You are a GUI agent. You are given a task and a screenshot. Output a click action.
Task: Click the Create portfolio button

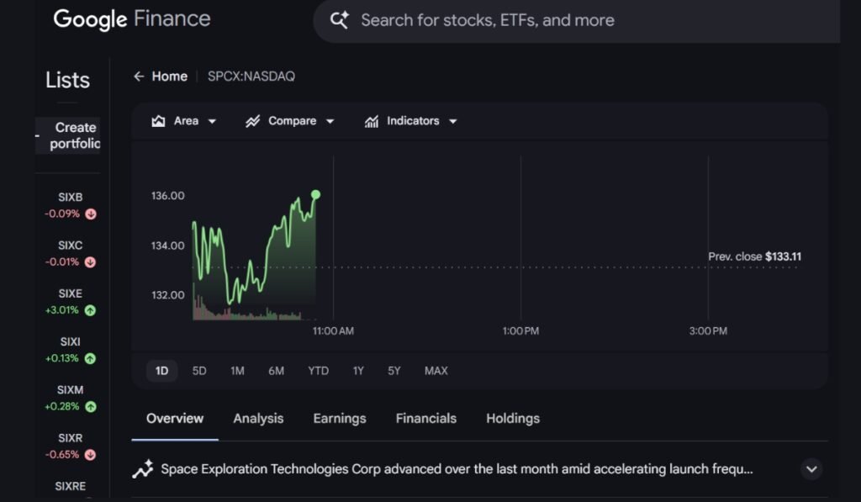[68, 135]
